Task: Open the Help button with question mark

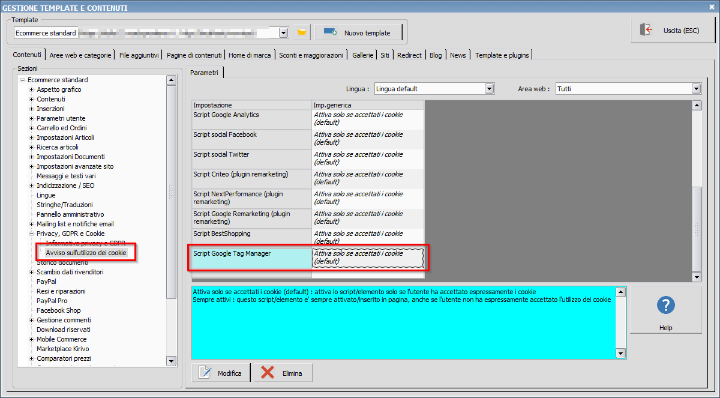Action: point(665,310)
